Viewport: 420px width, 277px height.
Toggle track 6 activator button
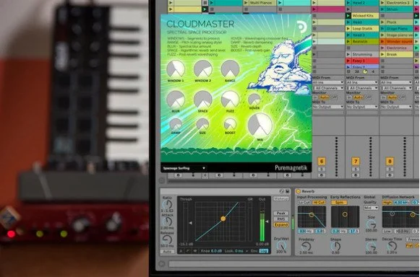(322, 162)
